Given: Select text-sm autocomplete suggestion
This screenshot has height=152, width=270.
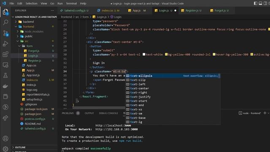Looking at the screenshot, I should pyautogui.click(x=173, y=114).
